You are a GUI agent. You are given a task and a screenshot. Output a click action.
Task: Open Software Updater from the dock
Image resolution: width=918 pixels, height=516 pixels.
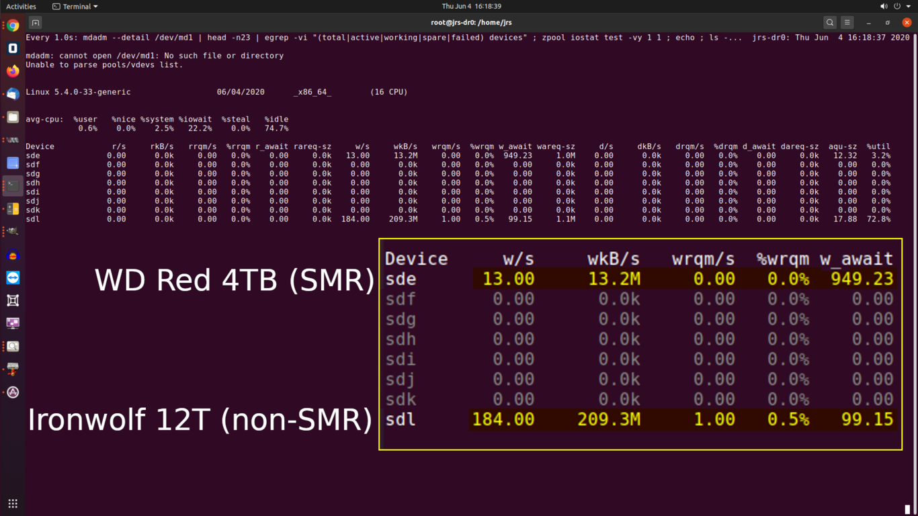pos(13,392)
